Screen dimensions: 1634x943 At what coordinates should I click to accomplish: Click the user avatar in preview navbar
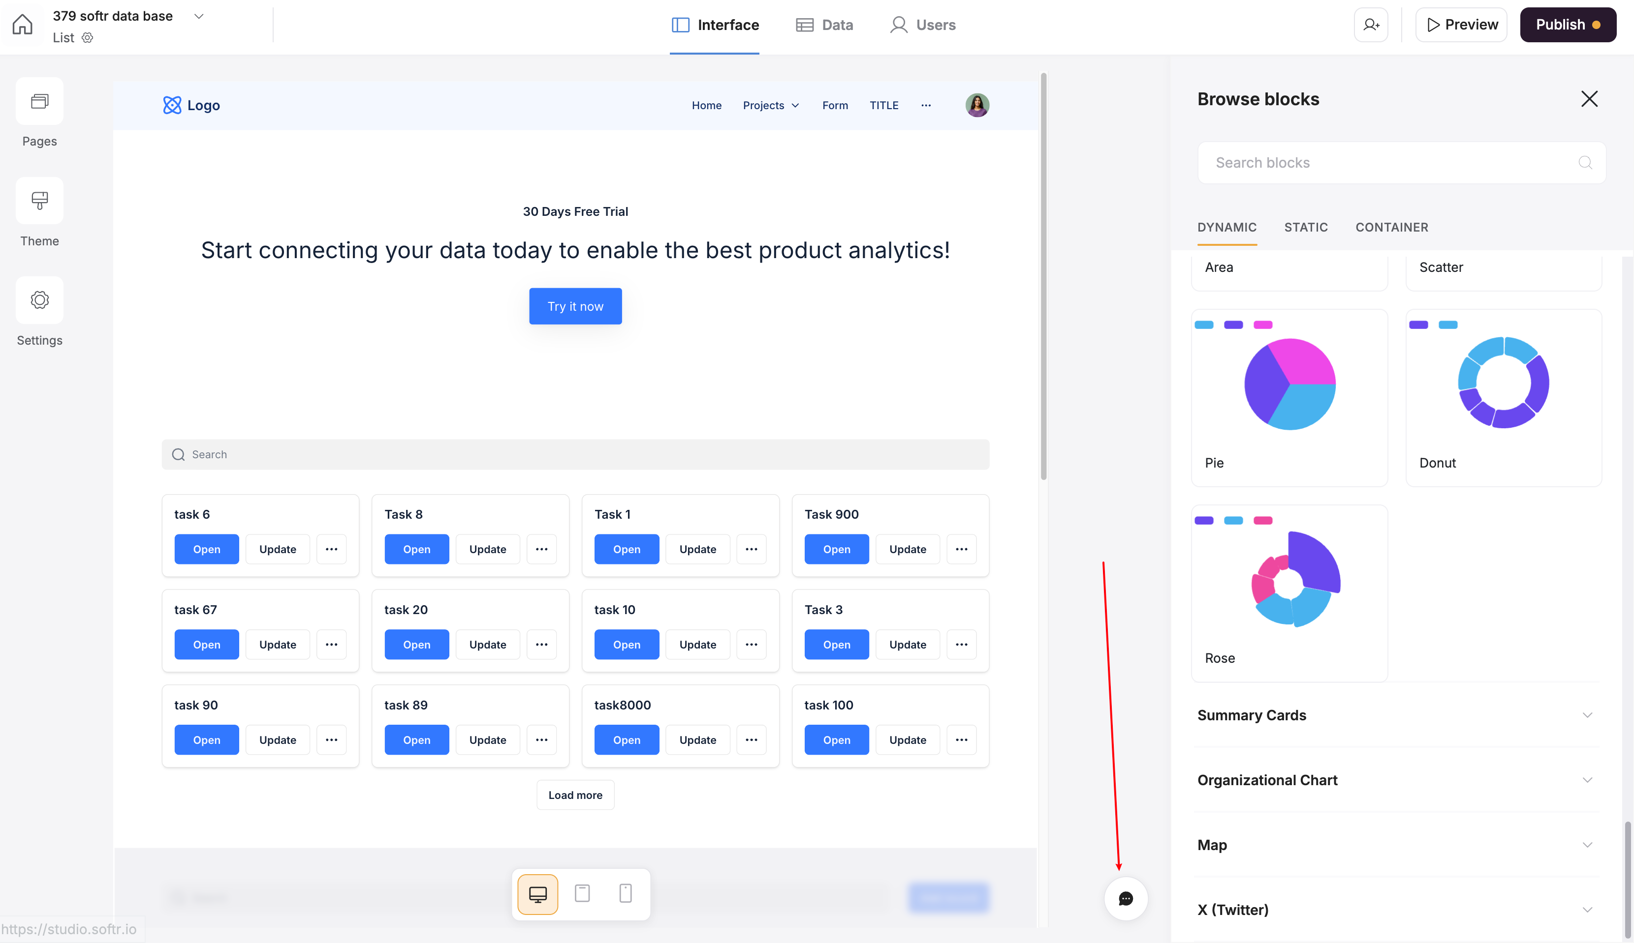[977, 105]
